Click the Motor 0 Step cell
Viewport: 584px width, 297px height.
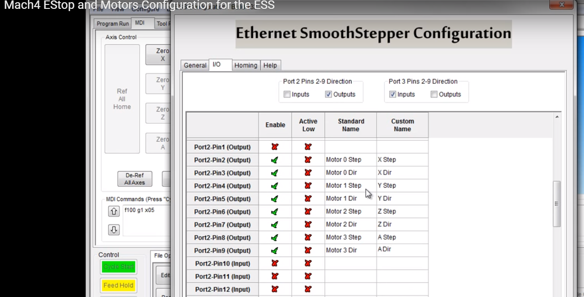pos(351,160)
